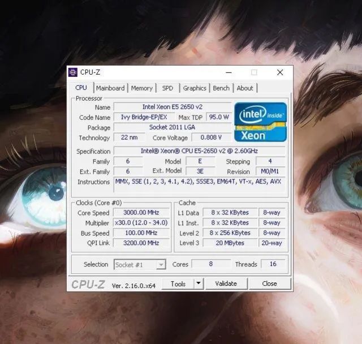Click the Revision value 'M0/M1'

coord(270,171)
